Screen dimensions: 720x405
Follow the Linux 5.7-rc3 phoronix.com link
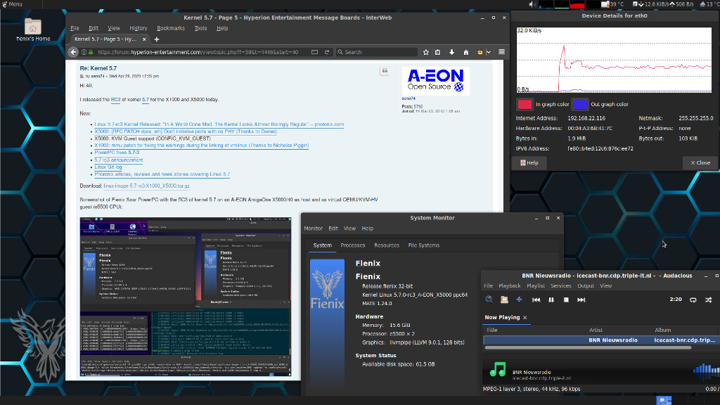click(x=219, y=124)
